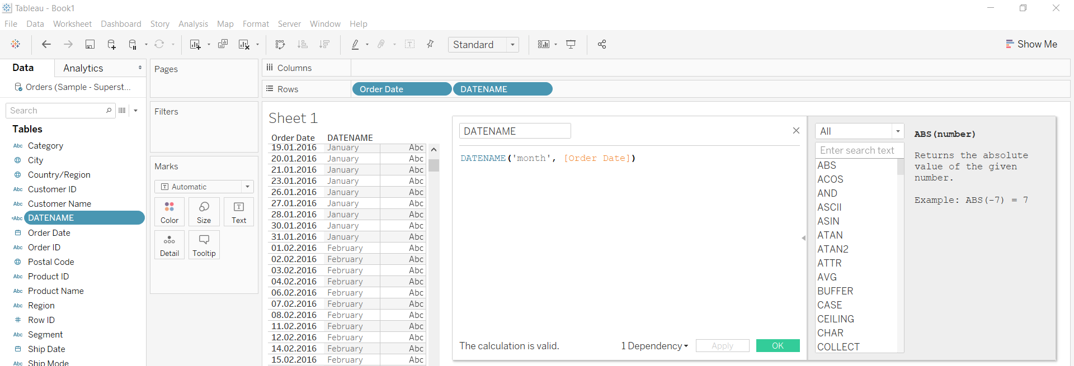
Task: Select the CASE function in the list
Action: 830,305
